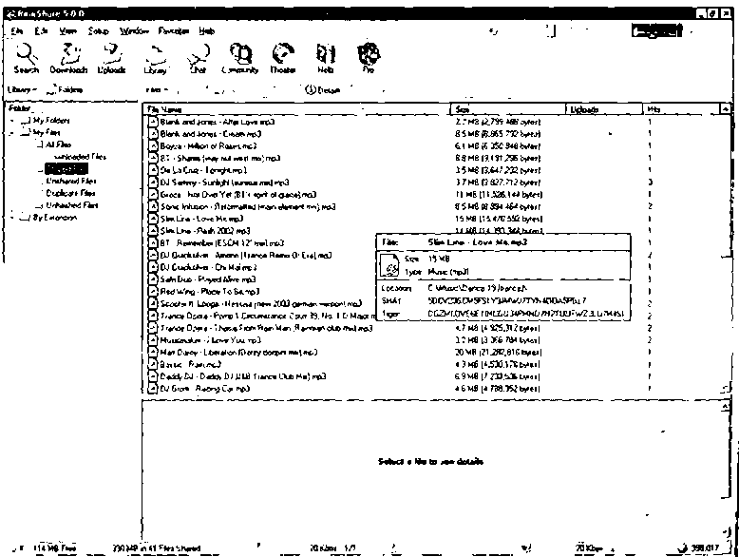
Task: Sort by the Hits column header
Action: tap(682, 109)
